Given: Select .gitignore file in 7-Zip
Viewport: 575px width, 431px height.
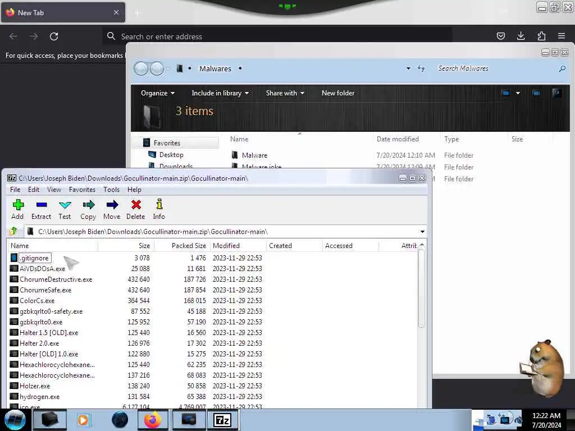Looking at the screenshot, I should [x=34, y=258].
